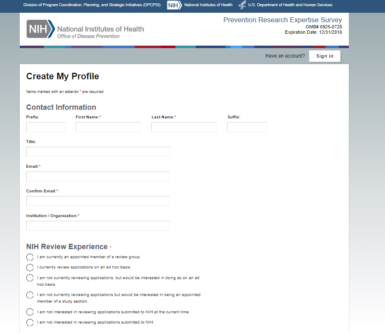Focus the Suffix input field

point(247,127)
